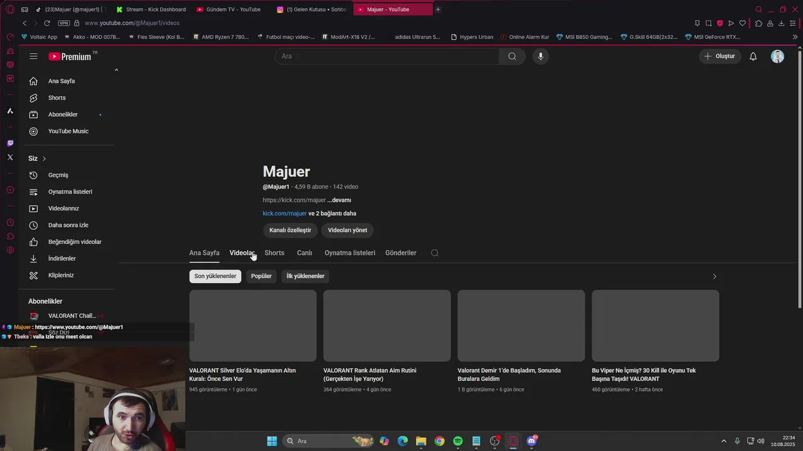Viewport: 803px width, 451px height.
Task: Focus the YouTube Ara search field
Action: [387, 56]
